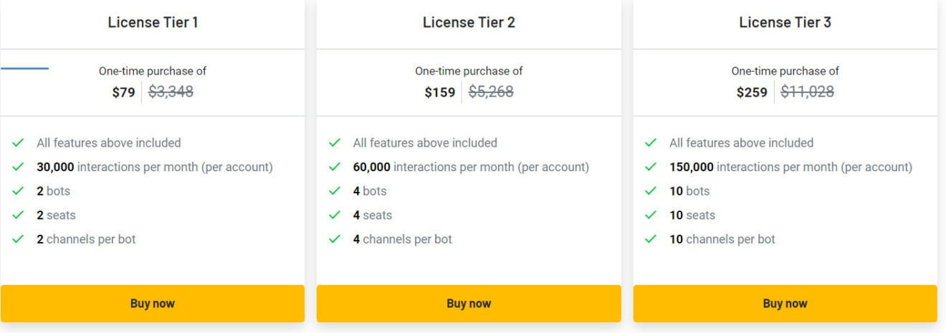946x333 pixels.
Task: Select the License Tier 1 heading
Action: tap(153, 22)
